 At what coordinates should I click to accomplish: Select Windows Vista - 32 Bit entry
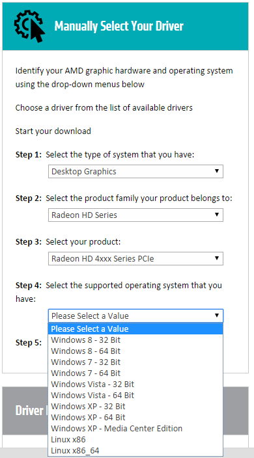point(135,384)
